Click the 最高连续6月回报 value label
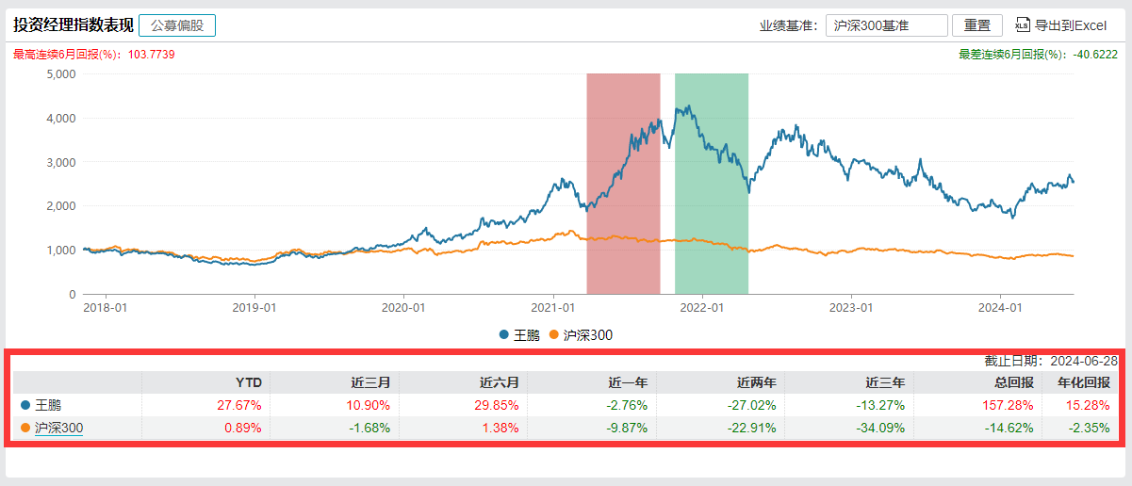 coord(93,55)
